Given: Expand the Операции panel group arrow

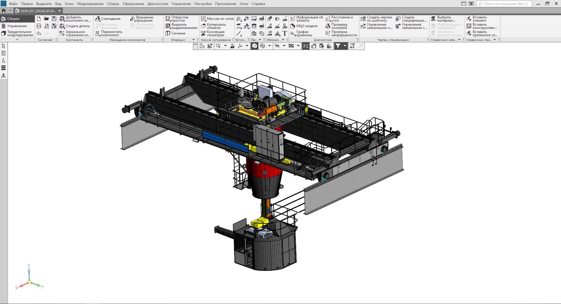Looking at the screenshot, I should [193, 40].
